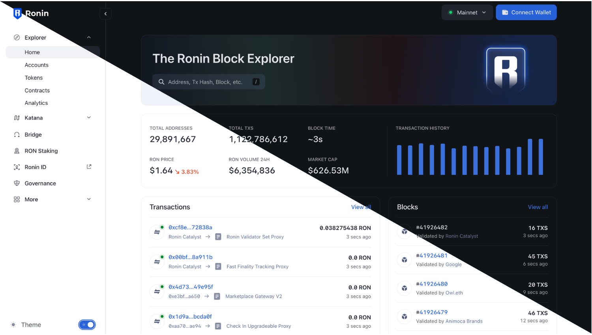The width and height of the screenshot is (592, 335).
Task: Collapse the Explorer menu section
Action: (x=89, y=37)
